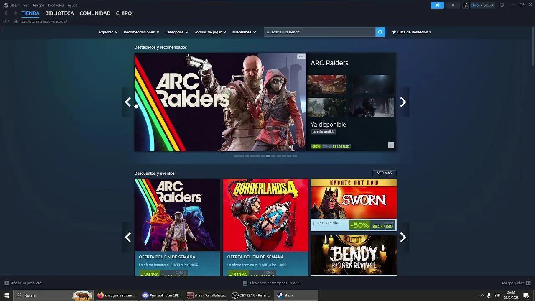Screen dimensions: 535x301
Task: Go back using the navigation back arrow
Action: point(6,13)
